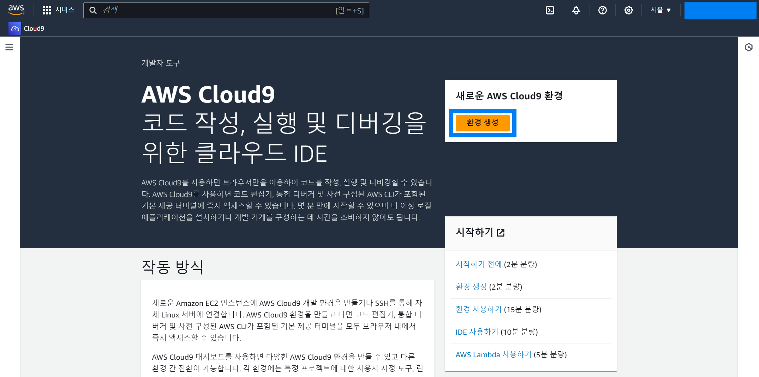Focus the 검색 search input field
Screen dimensions: 759x377
pyautogui.click(x=226, y=10)
